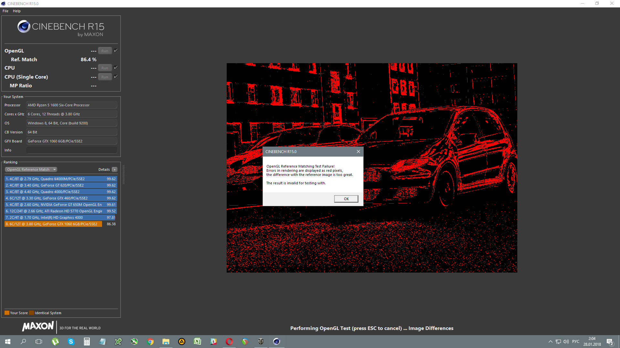The image size is (620, 348).
Task: Open the OpenGL Reference Match ranking dropdown
Action: pyautogui.click(x=31, y=169)
